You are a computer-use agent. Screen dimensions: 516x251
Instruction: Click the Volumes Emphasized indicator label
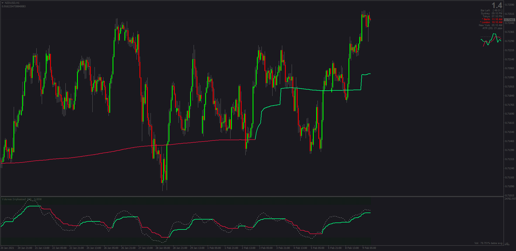click(22, 199)
